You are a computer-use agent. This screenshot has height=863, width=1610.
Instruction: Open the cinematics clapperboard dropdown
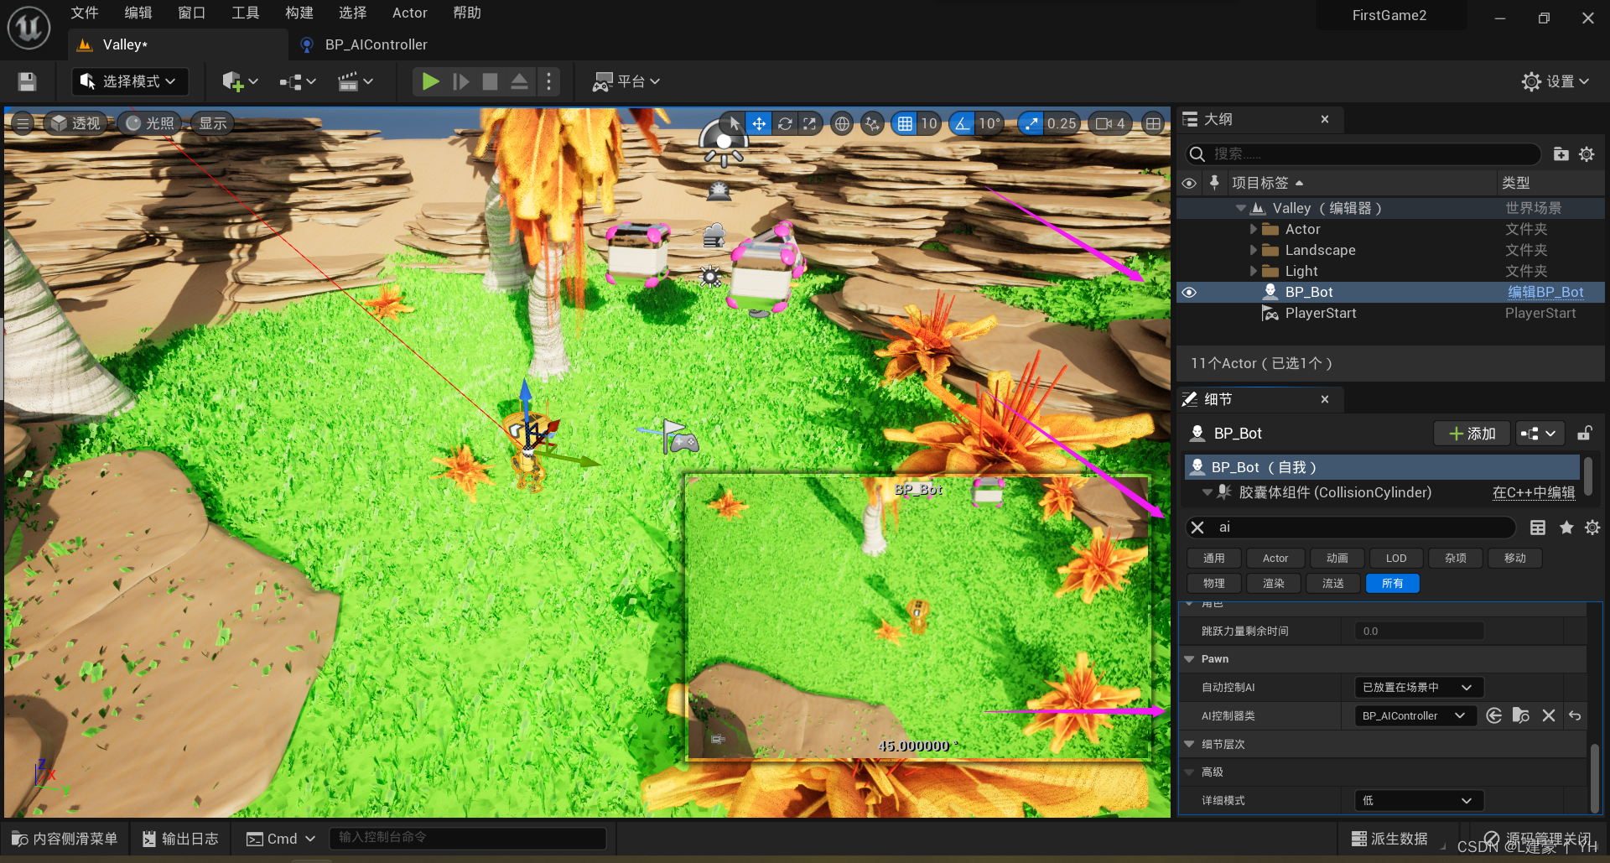click(x=355, y=81)
